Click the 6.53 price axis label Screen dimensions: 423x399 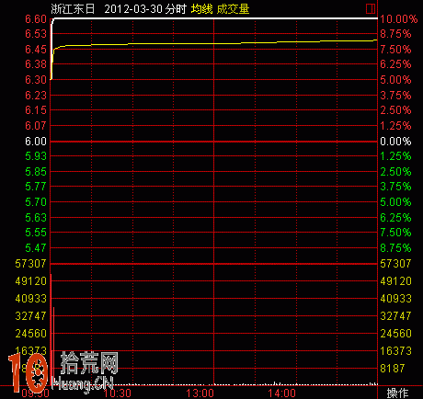point(36,34)
